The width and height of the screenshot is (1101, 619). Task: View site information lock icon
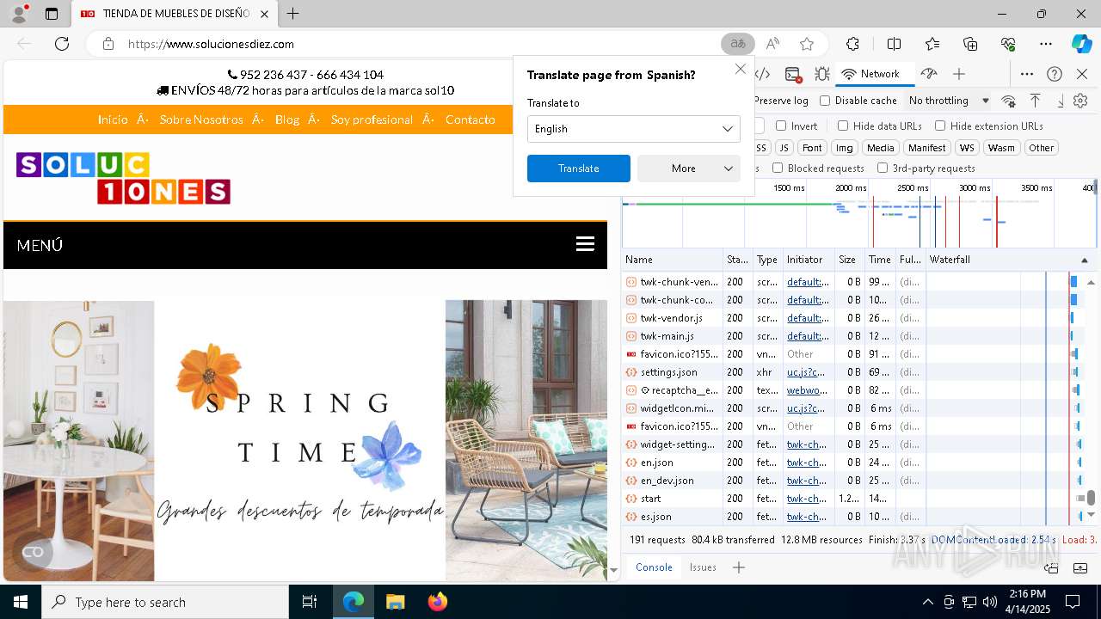(108, 44)
